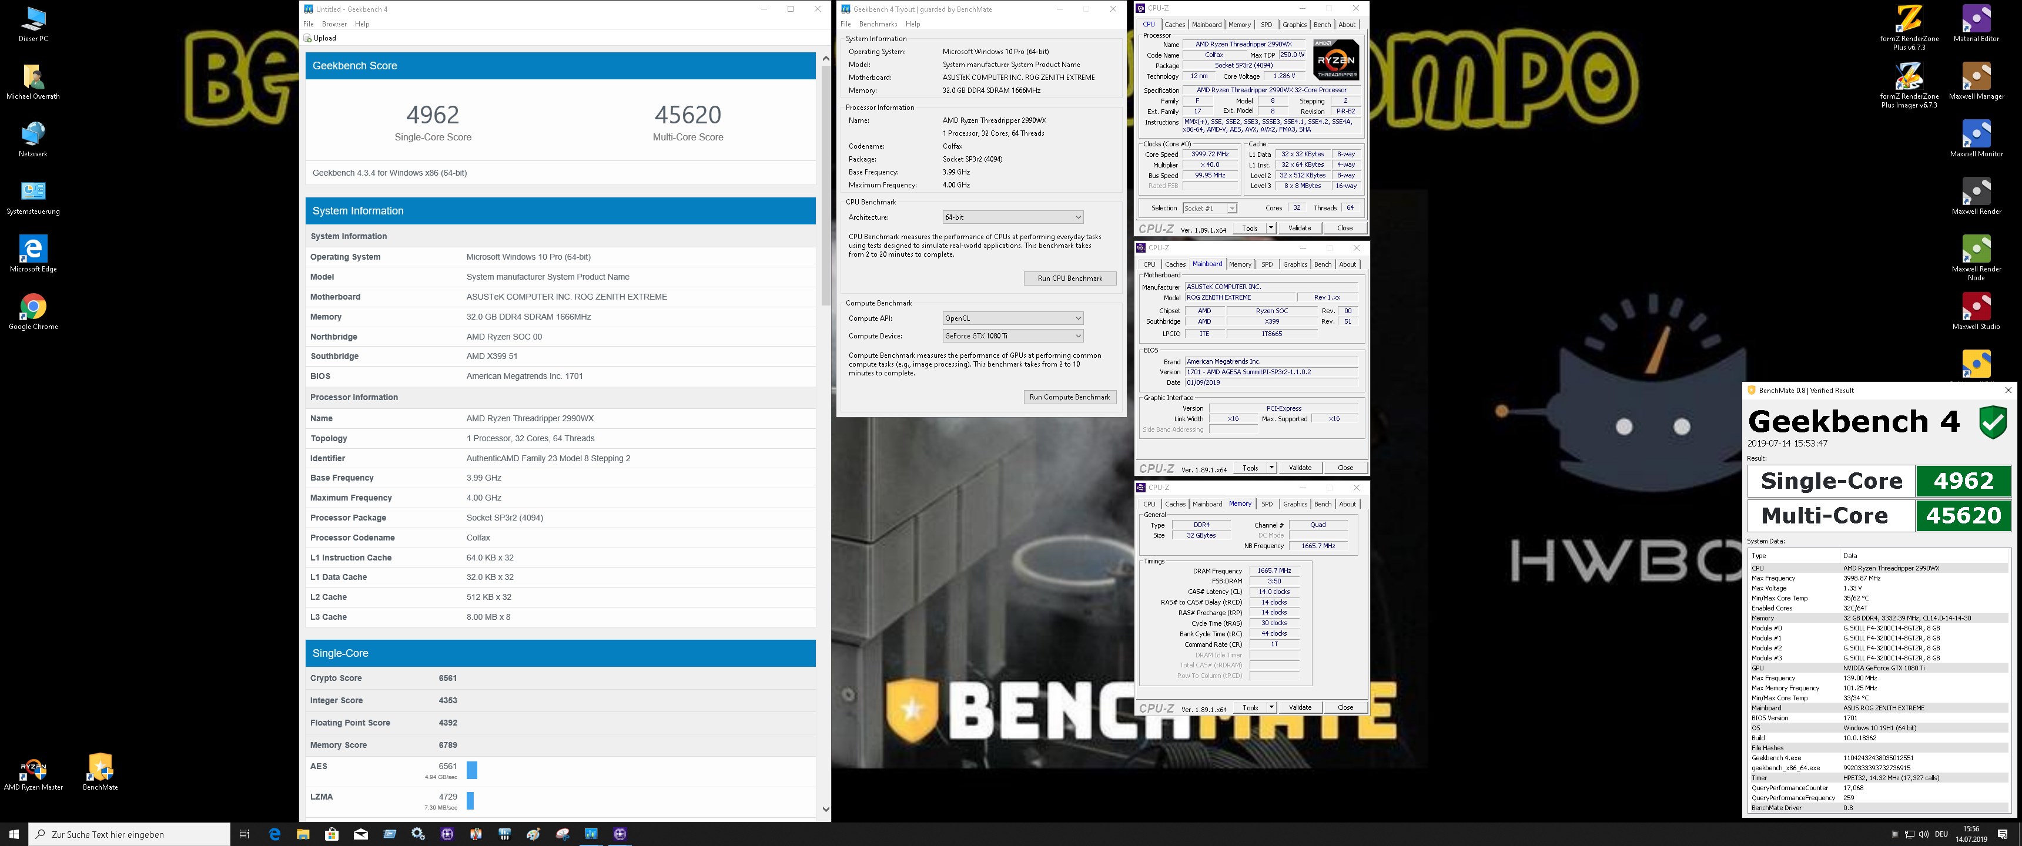
Task: Open the Compute Device GeForce GTX dropdown
Action: (1013, 336)
